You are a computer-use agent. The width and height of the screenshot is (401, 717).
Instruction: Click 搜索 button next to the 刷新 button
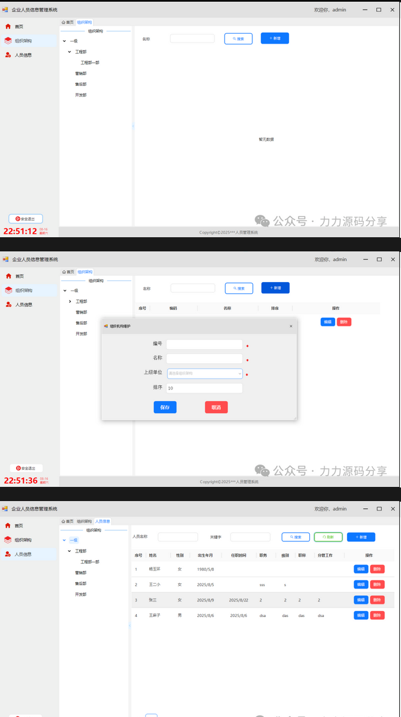pyautogui.click(x=296, y=537)
